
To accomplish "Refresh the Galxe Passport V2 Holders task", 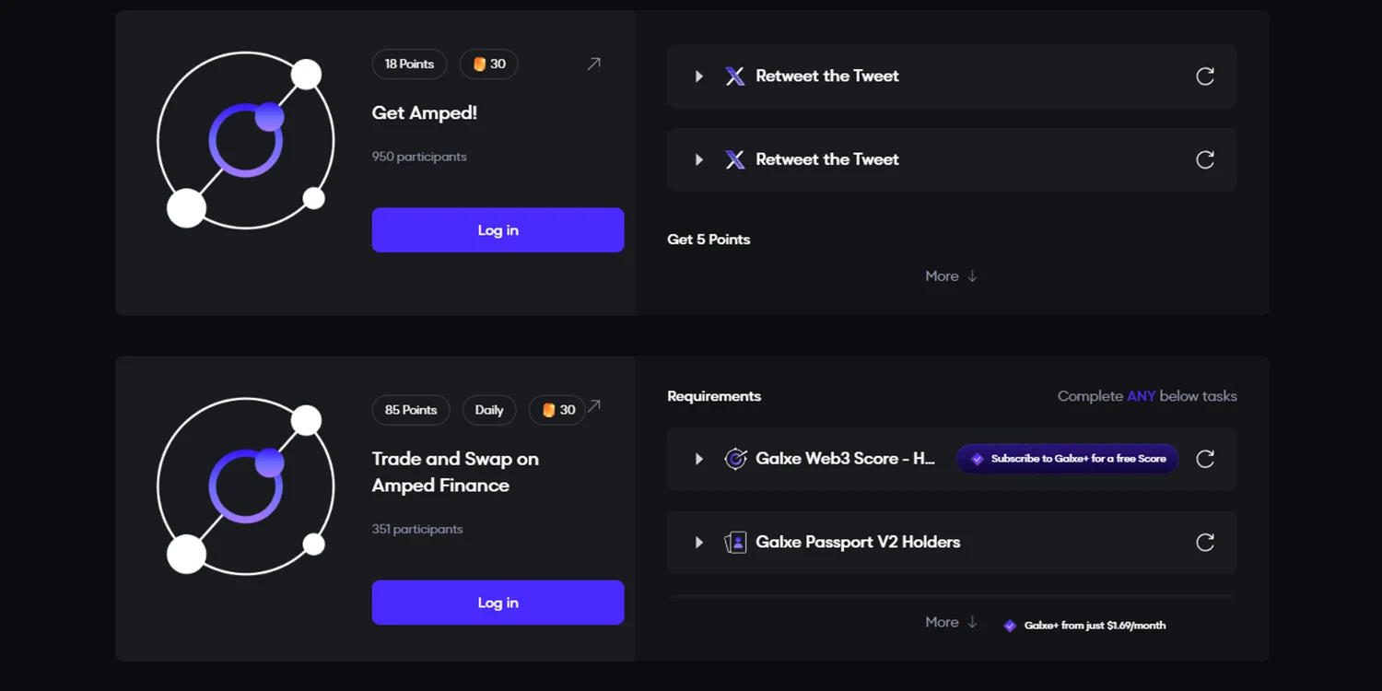I will click(1204, 542).
